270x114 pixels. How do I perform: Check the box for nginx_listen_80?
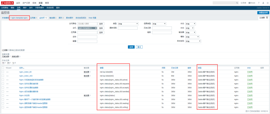click(3, 72)
